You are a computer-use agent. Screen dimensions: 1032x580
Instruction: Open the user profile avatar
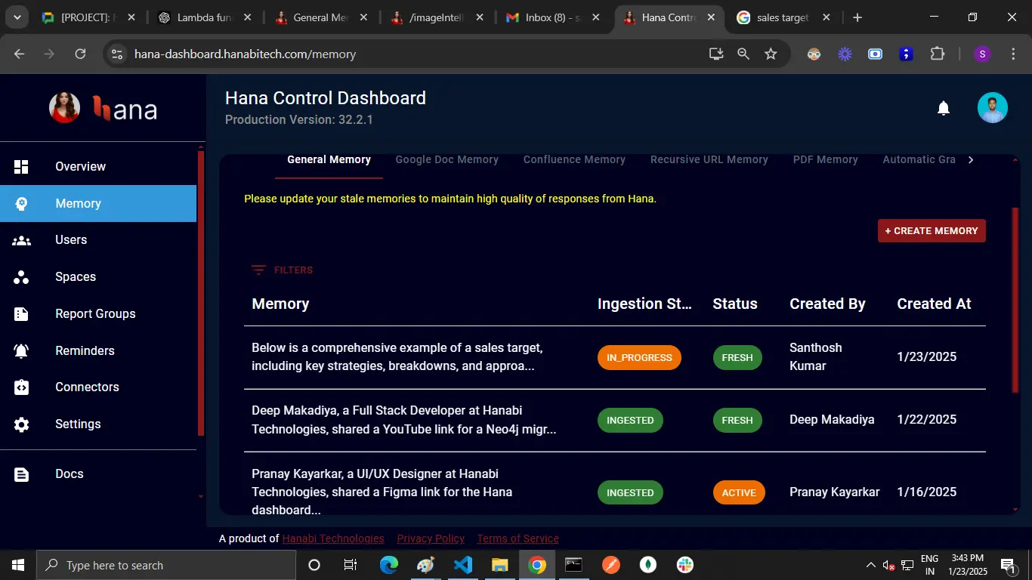click(x=993, y=108)
